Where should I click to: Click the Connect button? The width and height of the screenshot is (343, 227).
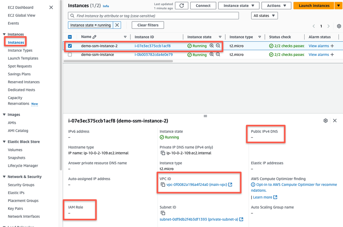[203, 6]
